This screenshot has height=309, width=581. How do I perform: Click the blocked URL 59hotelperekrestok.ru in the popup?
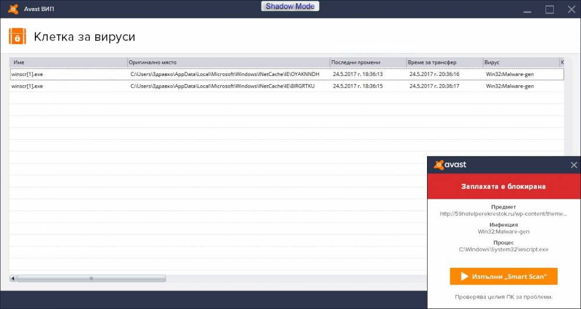[x=504, y=214]
